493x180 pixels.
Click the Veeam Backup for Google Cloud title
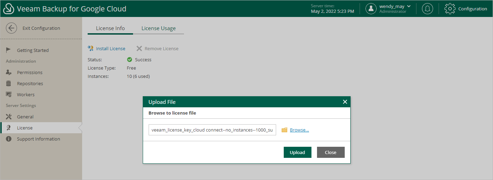click(72, 9)
